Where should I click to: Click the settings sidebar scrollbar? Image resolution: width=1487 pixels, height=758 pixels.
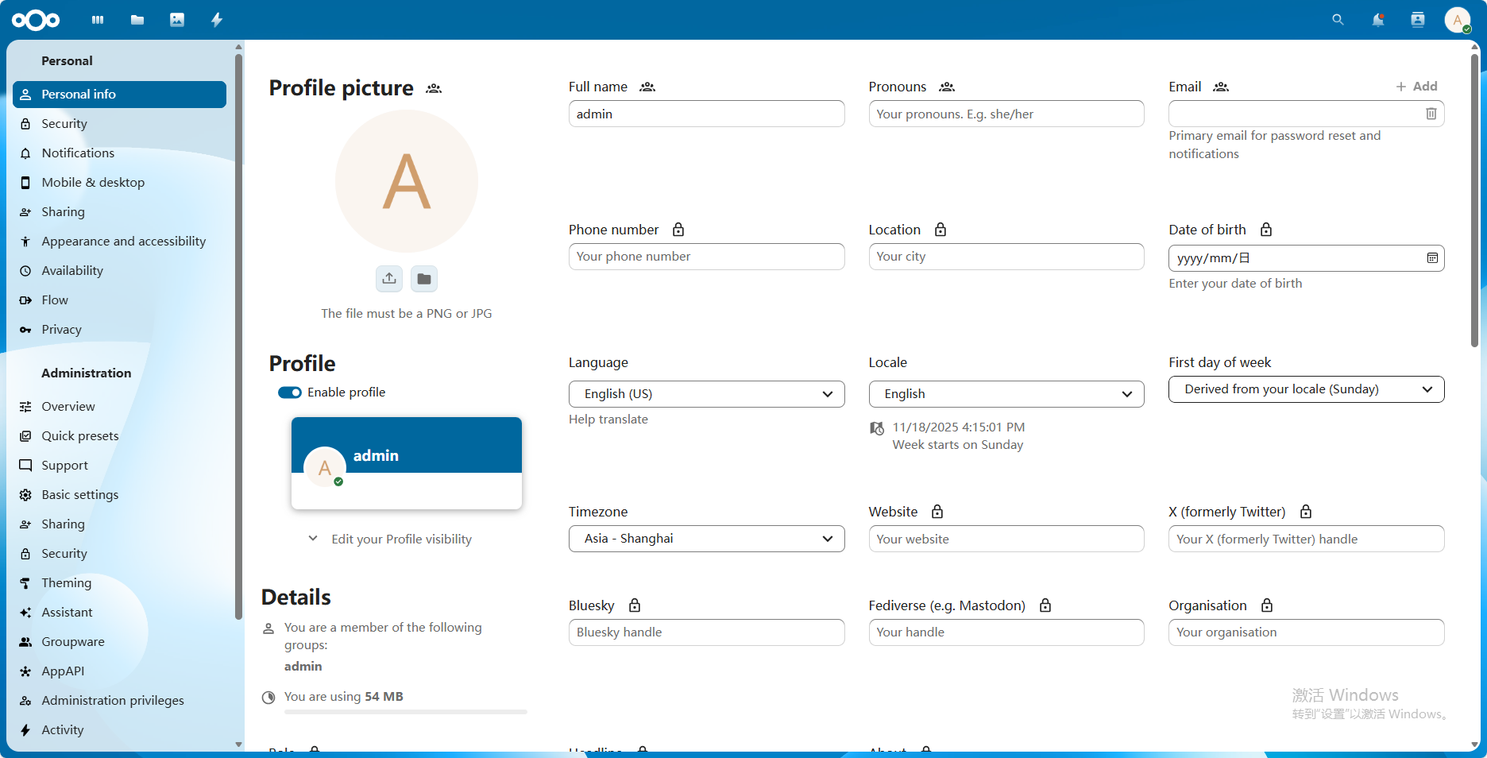[x=238, y=335]
